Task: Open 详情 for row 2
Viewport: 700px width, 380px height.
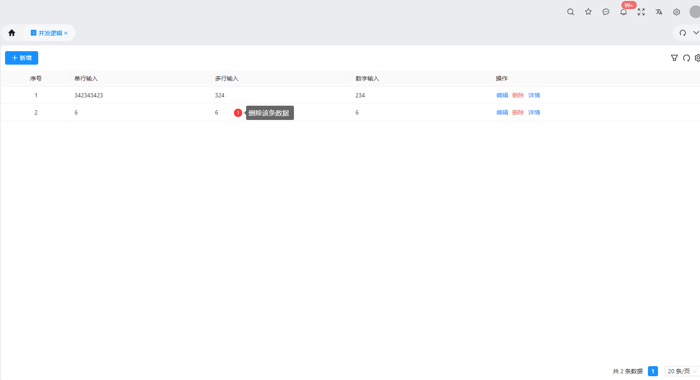Action: point(534,112)
